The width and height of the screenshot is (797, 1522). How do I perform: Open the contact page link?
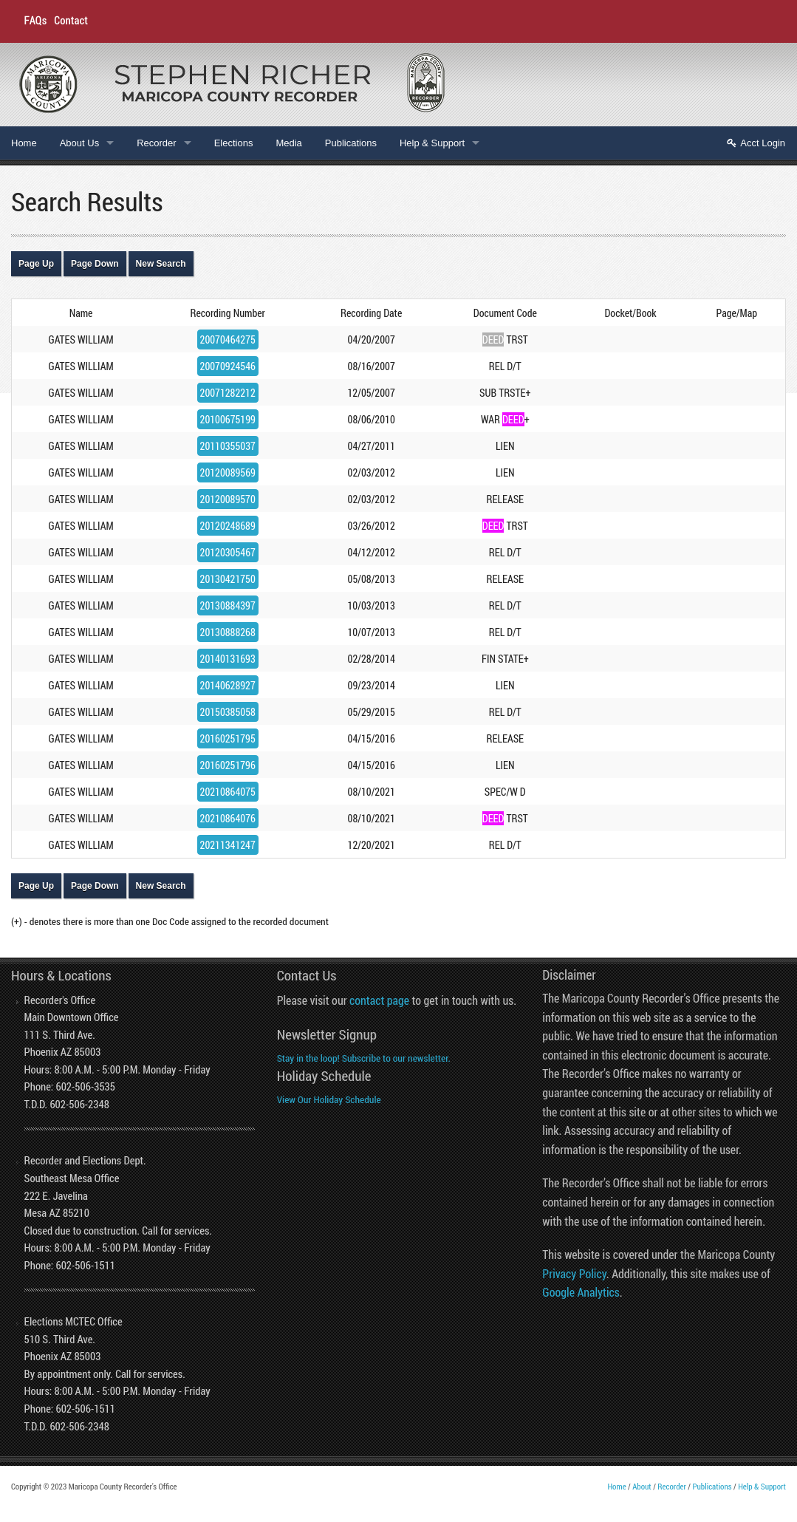click(x=379, y=1000)
